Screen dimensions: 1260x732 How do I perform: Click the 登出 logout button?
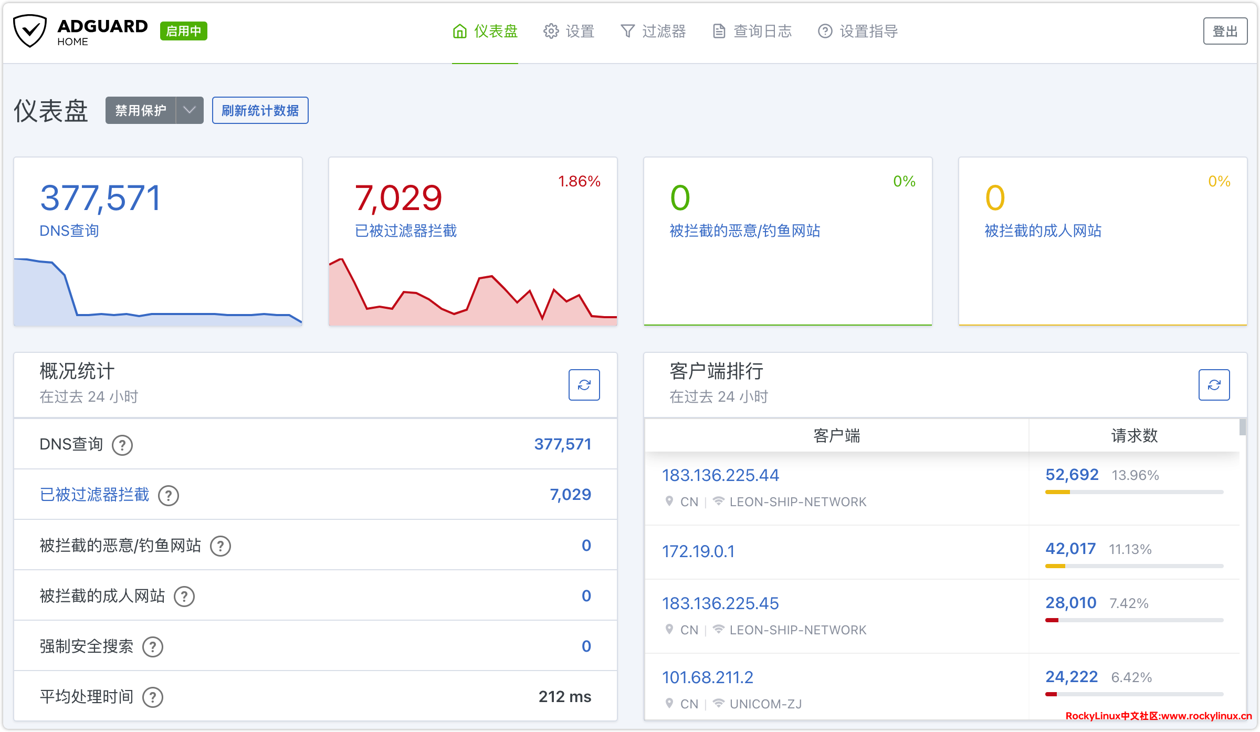click(x=1225, y=32)
